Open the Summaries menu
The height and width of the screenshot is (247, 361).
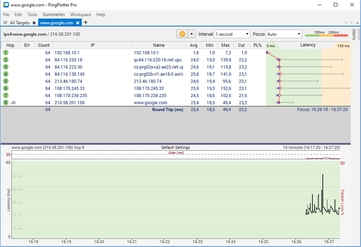click(x=54, y=15)
